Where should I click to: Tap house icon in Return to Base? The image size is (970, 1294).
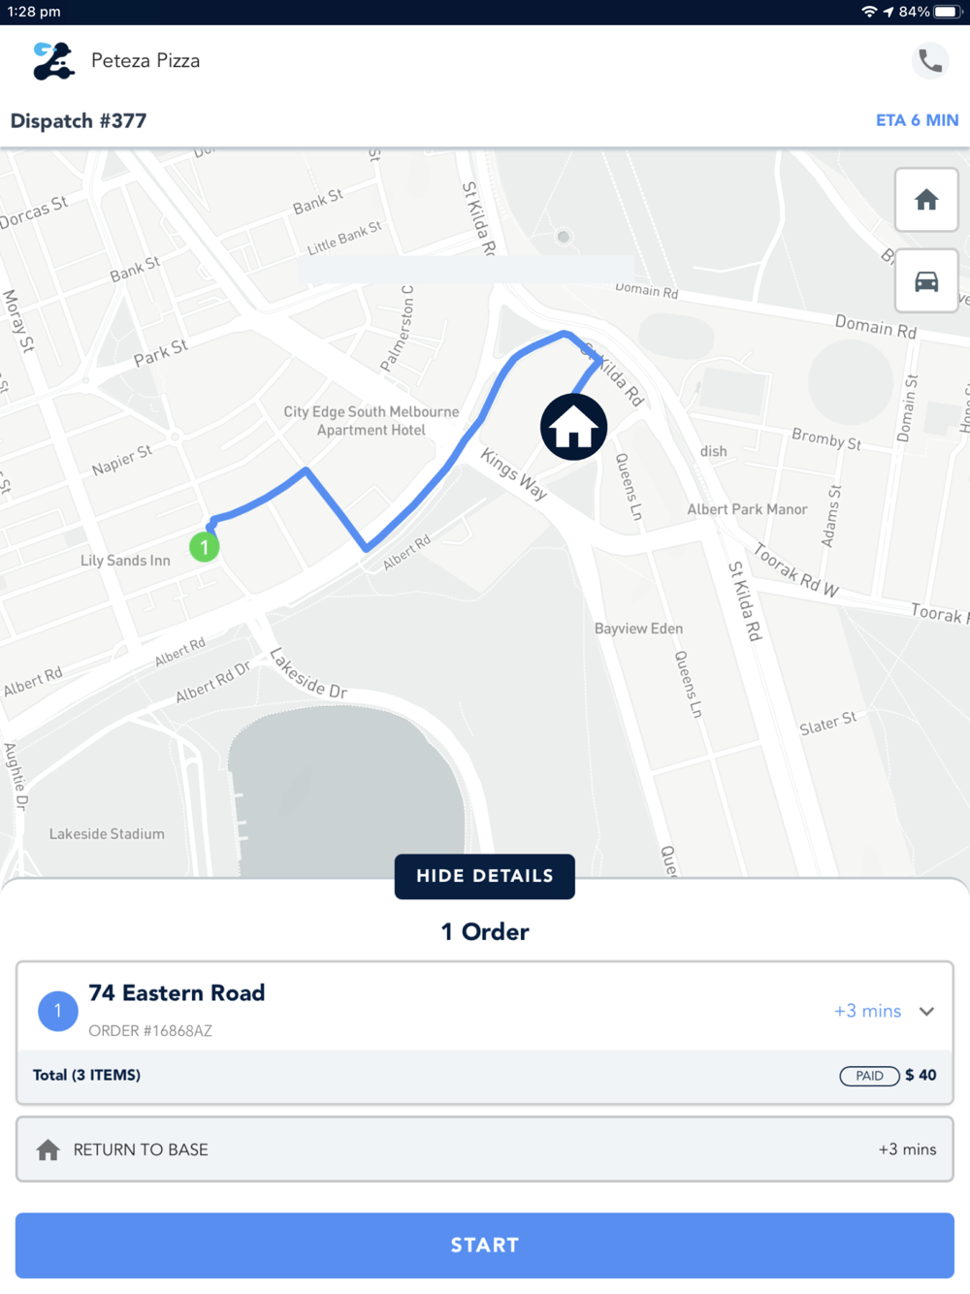48,1149
